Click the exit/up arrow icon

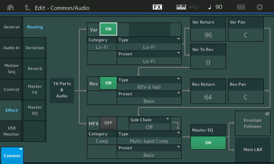click(27, 7)
